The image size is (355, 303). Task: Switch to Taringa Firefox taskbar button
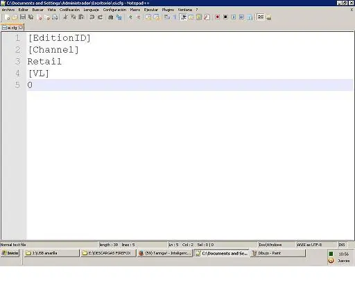click(165, 253)
